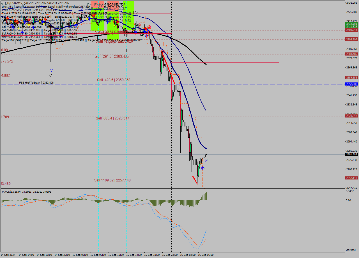
Task: Click the black V-shaped marker under the spike candle
Action: [x=50, y=75]
